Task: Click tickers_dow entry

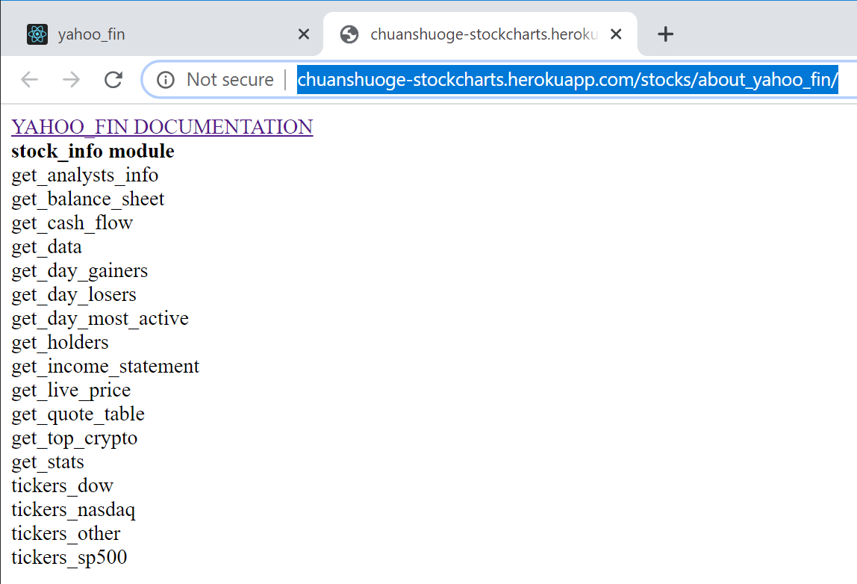Action: pyautogui.click(x=62, y=485)
